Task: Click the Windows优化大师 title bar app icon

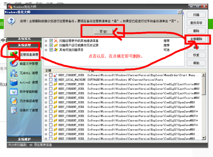Action: click(10, 6)
